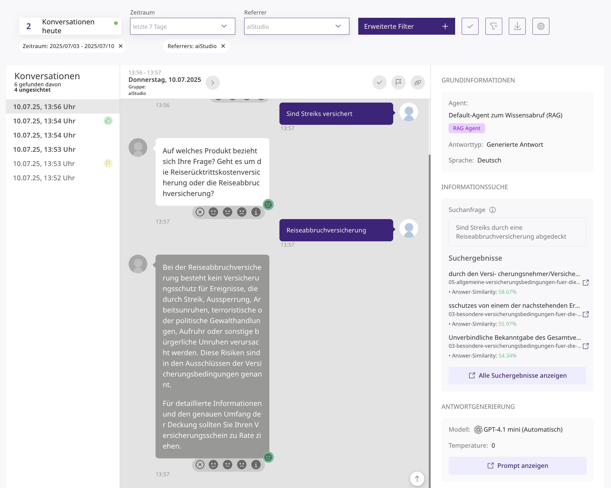Click the Suchanfrage query text box
Image resolution: width=611 pixels, height=488 pixels.
pyautogui.click(x=517, y=232)
